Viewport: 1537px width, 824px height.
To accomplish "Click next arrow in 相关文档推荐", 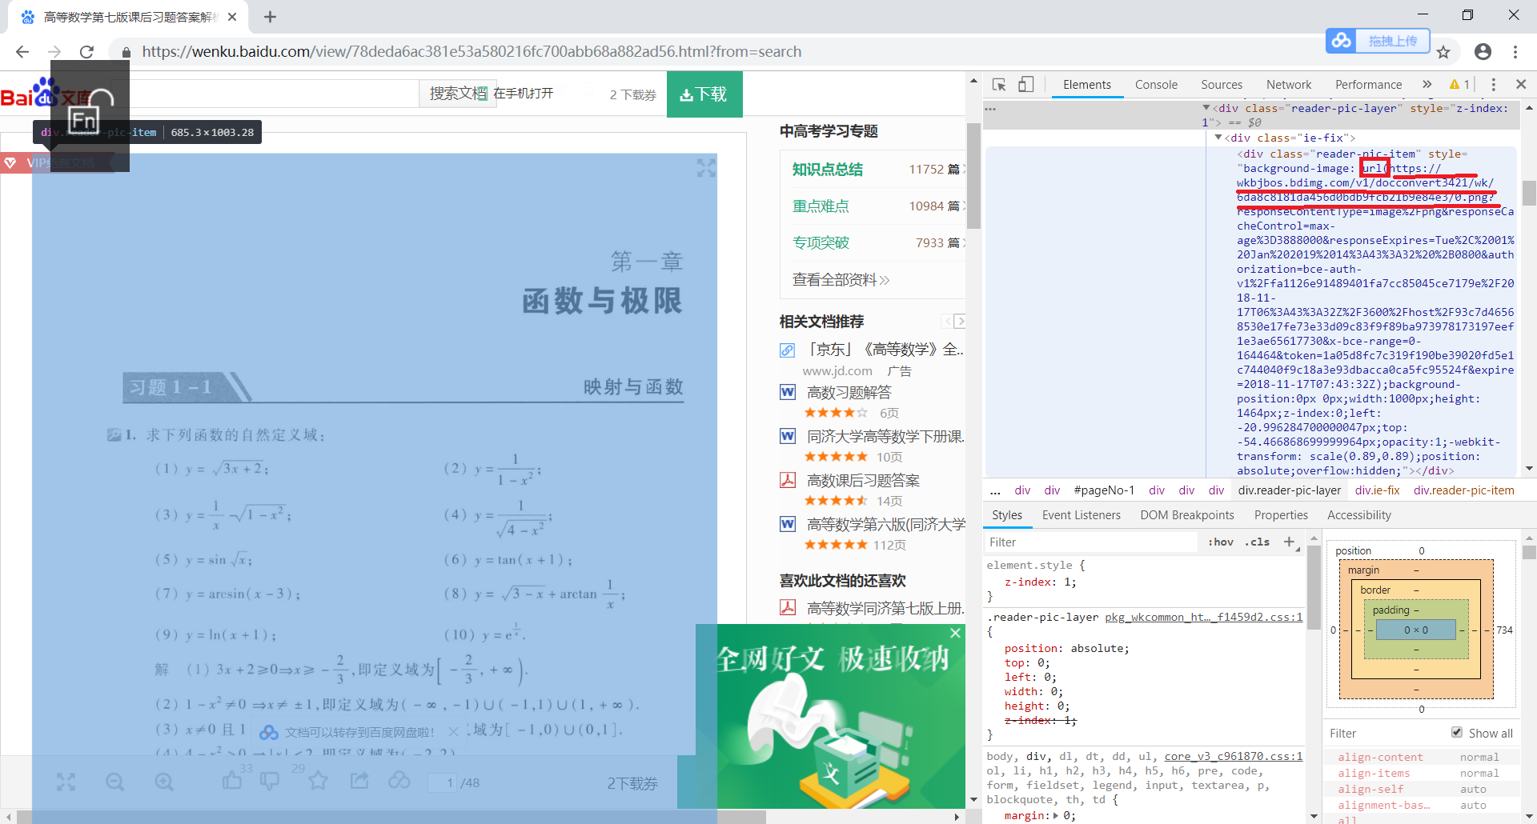I will pyautogui.click(x=960, y=322).
